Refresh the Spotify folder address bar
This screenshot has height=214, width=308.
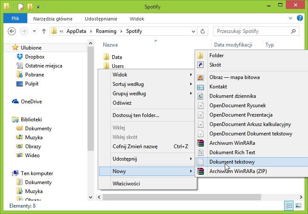click(x=203, y=31)
